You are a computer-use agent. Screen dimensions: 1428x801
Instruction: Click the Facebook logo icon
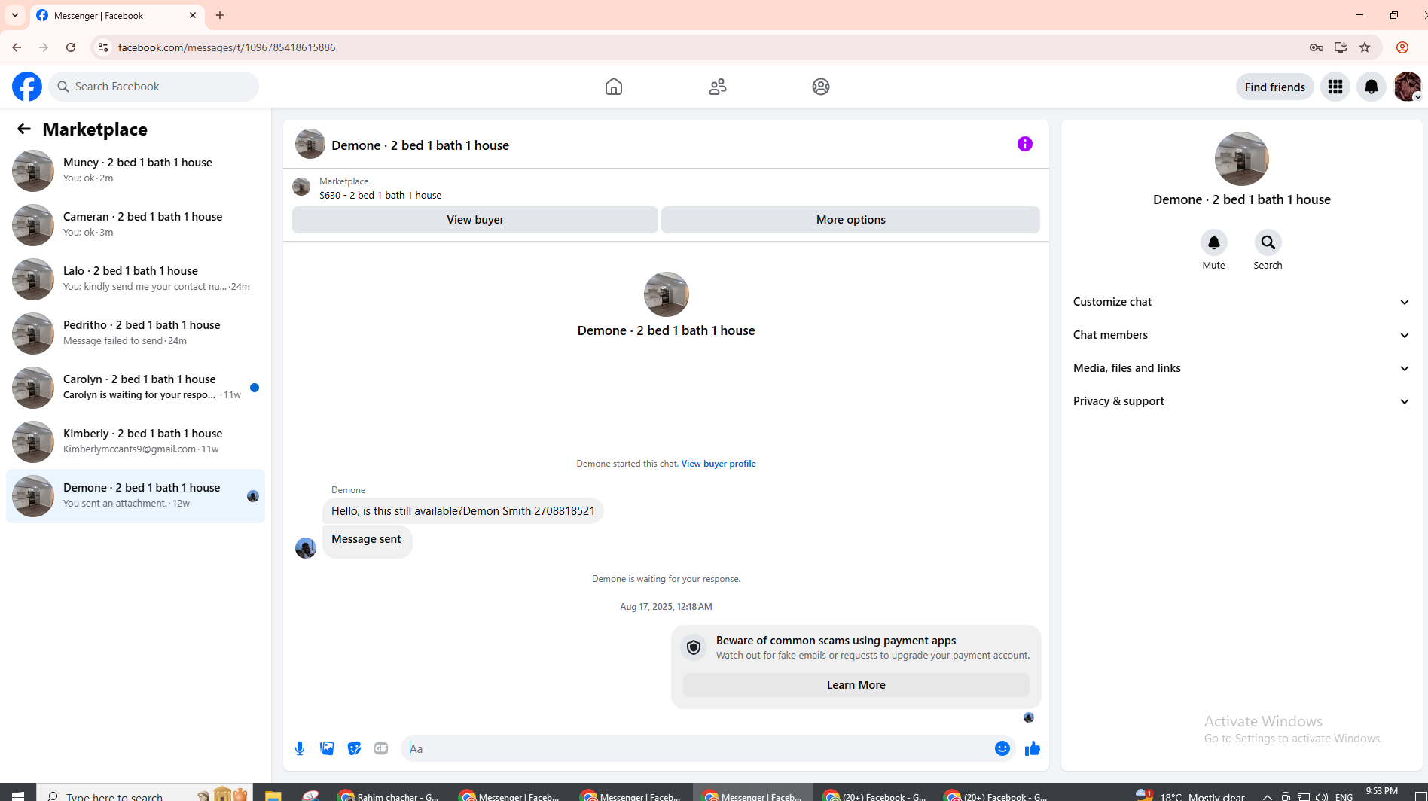(x=27, y=87)
